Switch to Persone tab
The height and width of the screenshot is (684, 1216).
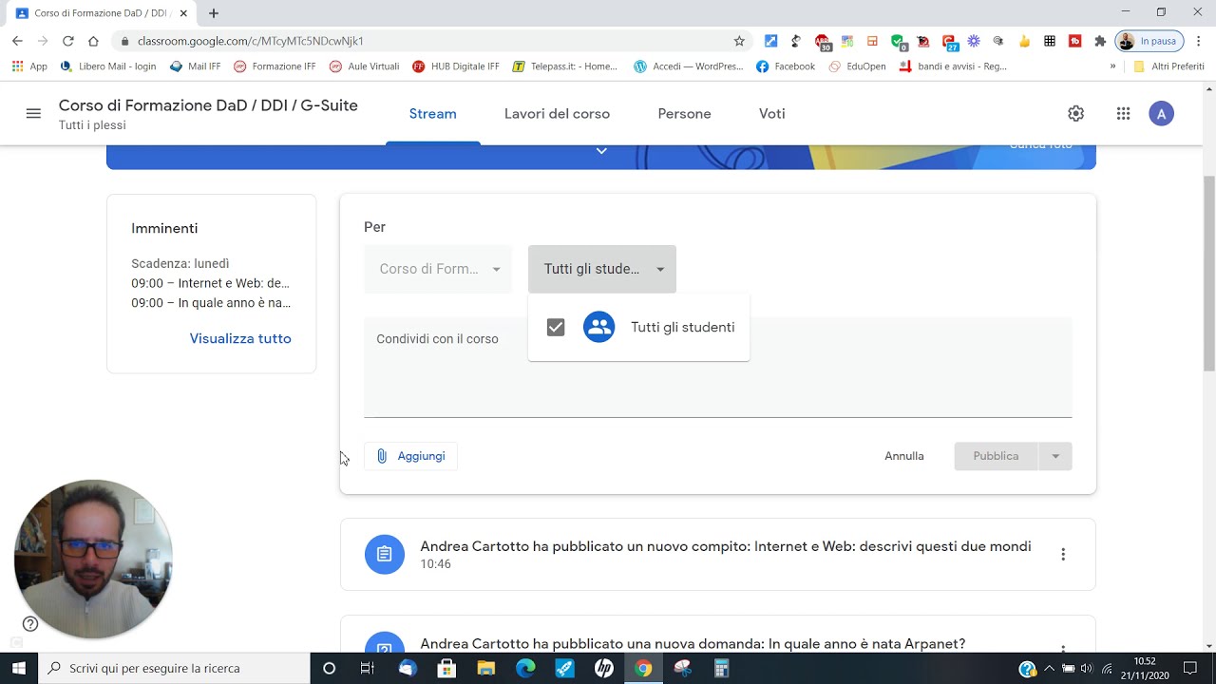684,114
